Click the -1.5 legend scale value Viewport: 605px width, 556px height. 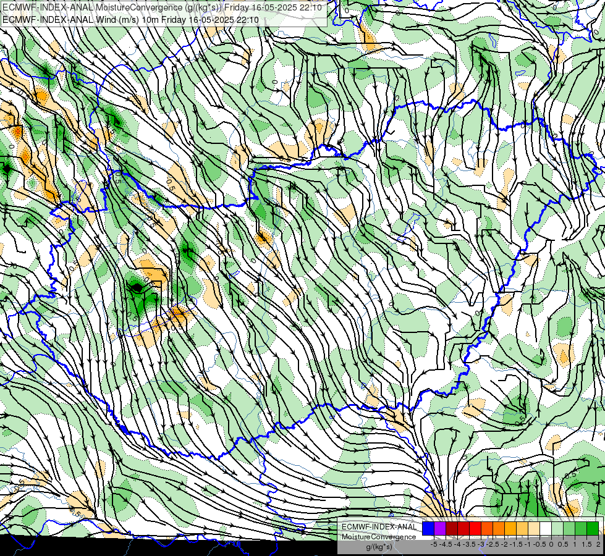pos(516,544)
